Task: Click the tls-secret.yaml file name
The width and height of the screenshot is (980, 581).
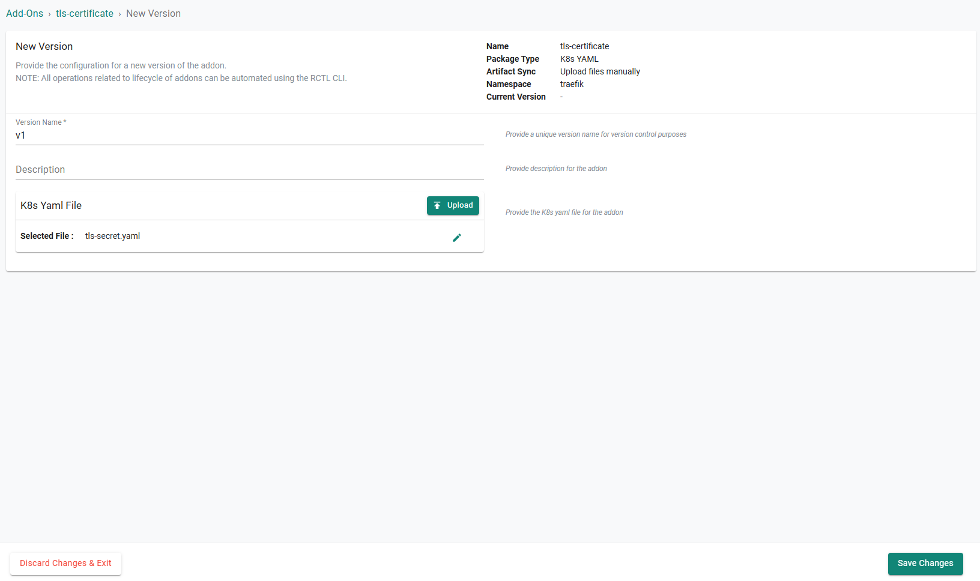Action: point(112,236)
